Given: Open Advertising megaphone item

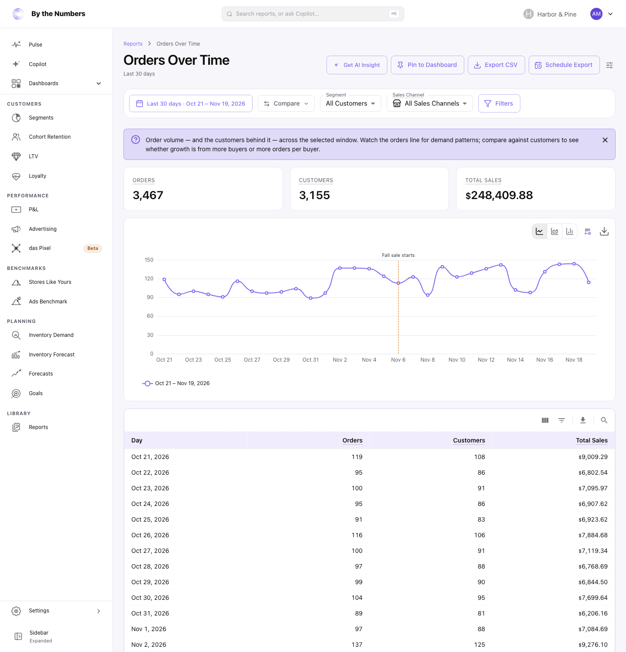Looking at the screenshot, I should (x=57, y=229).
